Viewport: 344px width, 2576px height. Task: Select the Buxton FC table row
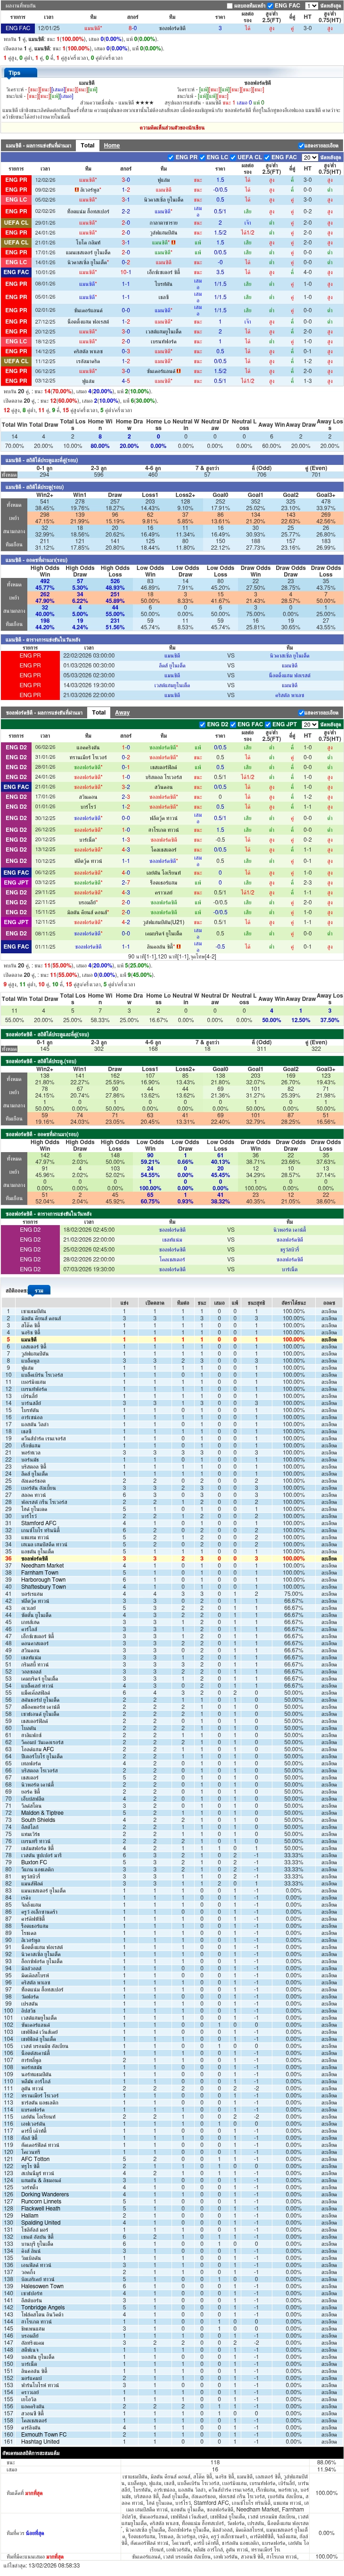pyautogui.click(x=172, y=1862)
